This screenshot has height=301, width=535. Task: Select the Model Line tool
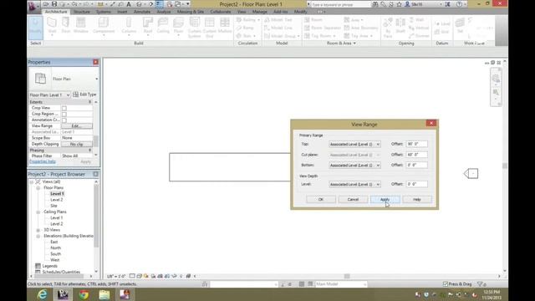(278, 28)
